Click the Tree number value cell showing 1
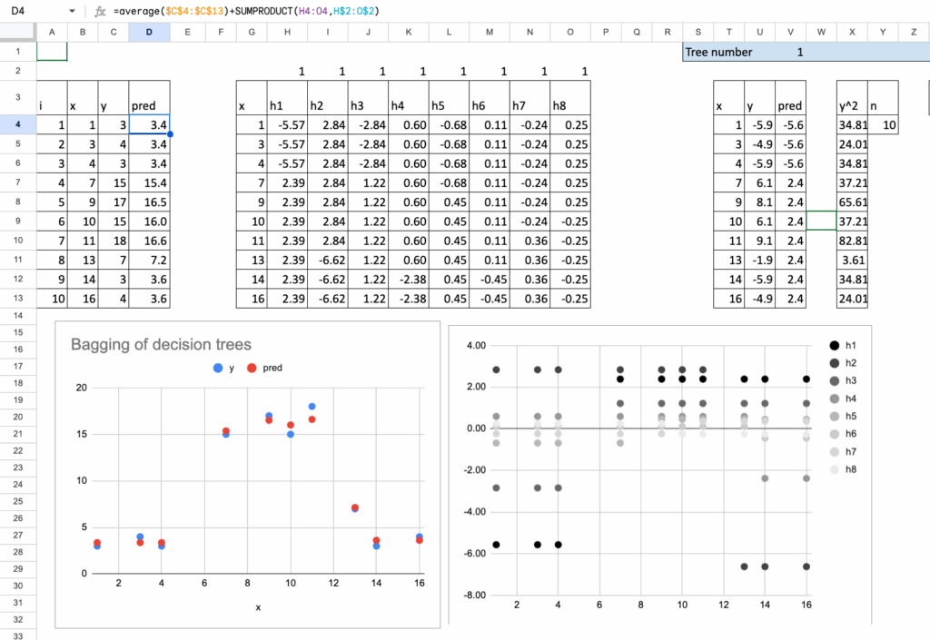Image resolution: width=930 pixels, height=640 pixels. point(799,52)
